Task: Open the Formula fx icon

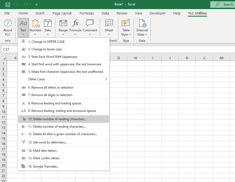Action: pos(75,23)
